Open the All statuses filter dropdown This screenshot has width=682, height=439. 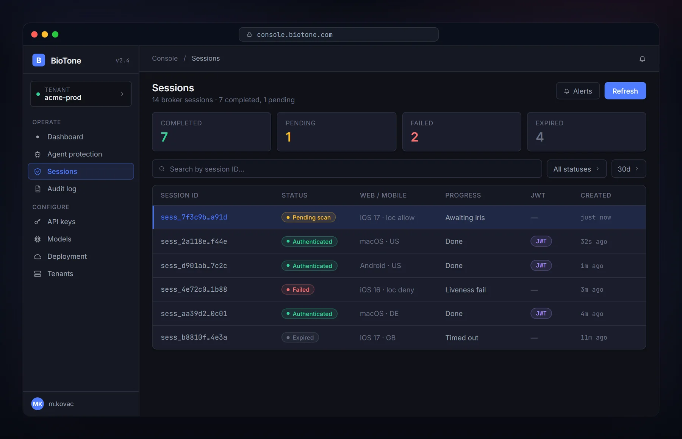coord(576,169)
